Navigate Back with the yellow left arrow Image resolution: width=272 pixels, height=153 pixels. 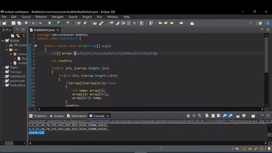click(x=172, y=23)
